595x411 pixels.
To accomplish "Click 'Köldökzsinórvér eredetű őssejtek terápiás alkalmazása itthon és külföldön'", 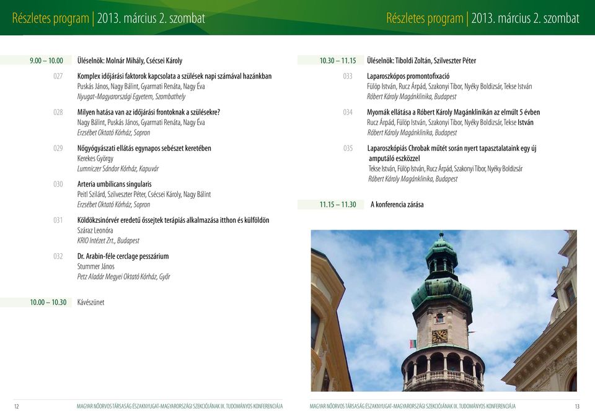I will point(174,220).
